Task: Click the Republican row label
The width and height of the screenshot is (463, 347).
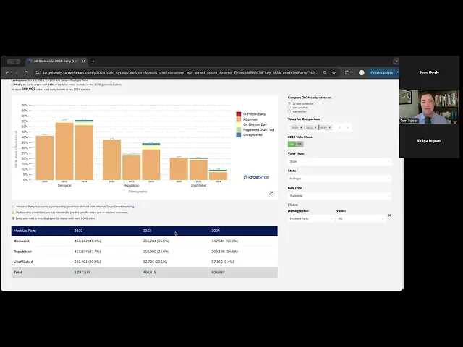Action: [22, 252]
